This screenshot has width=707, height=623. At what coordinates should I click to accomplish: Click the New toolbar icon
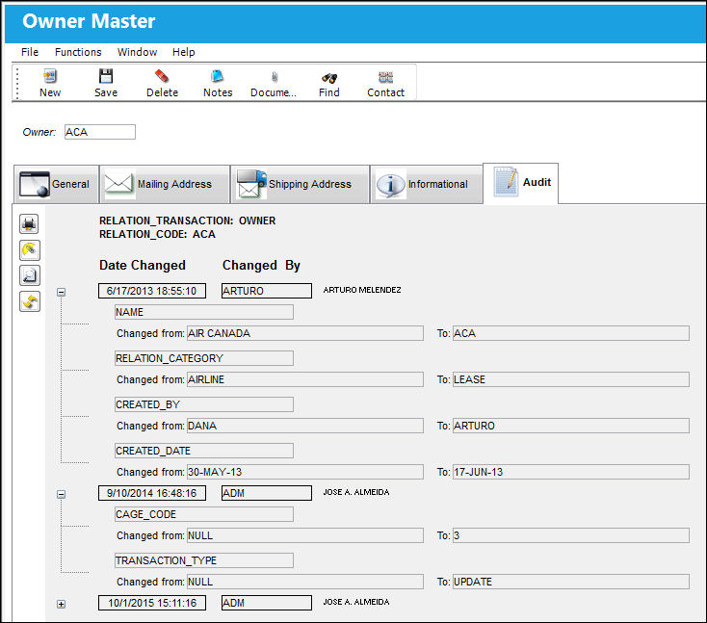(x=49, y=76)
